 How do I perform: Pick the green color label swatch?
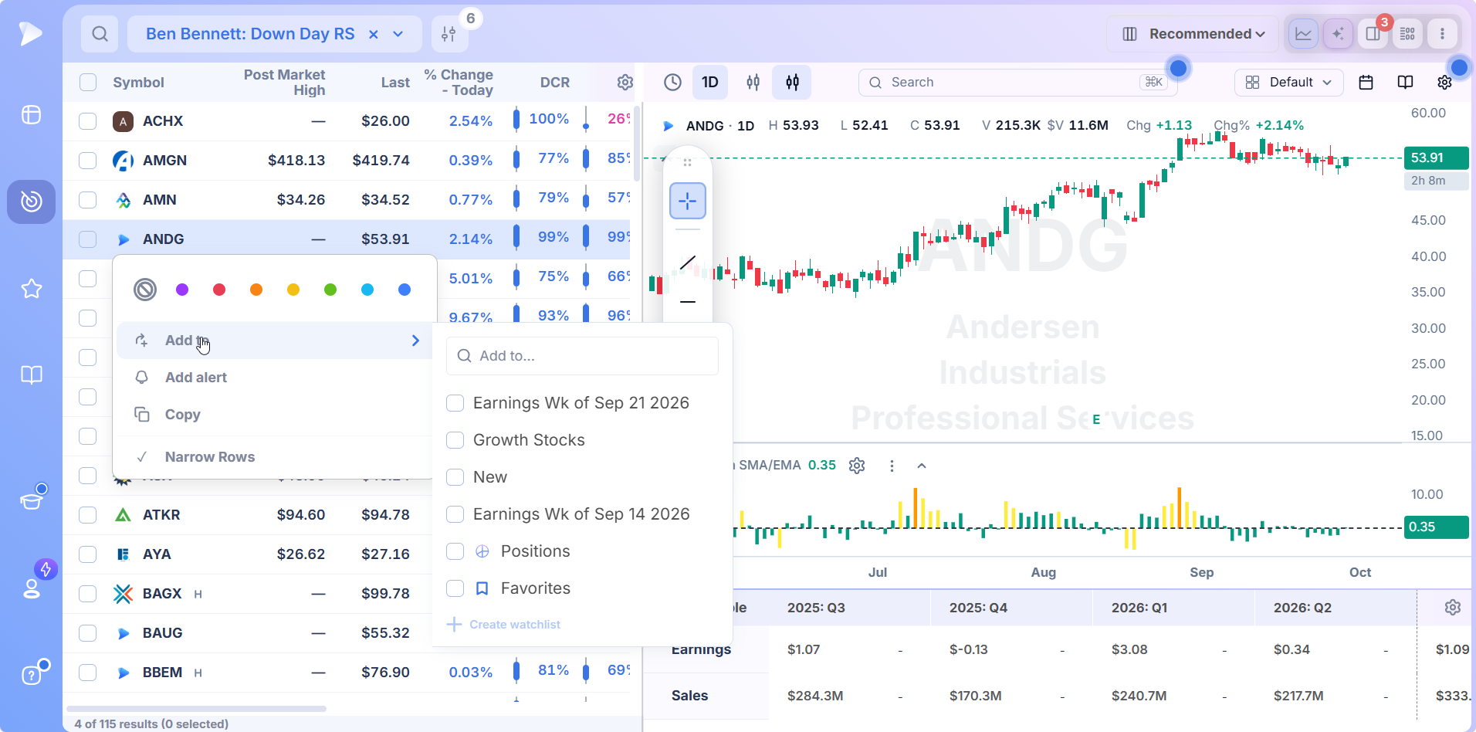coord(330,290)
